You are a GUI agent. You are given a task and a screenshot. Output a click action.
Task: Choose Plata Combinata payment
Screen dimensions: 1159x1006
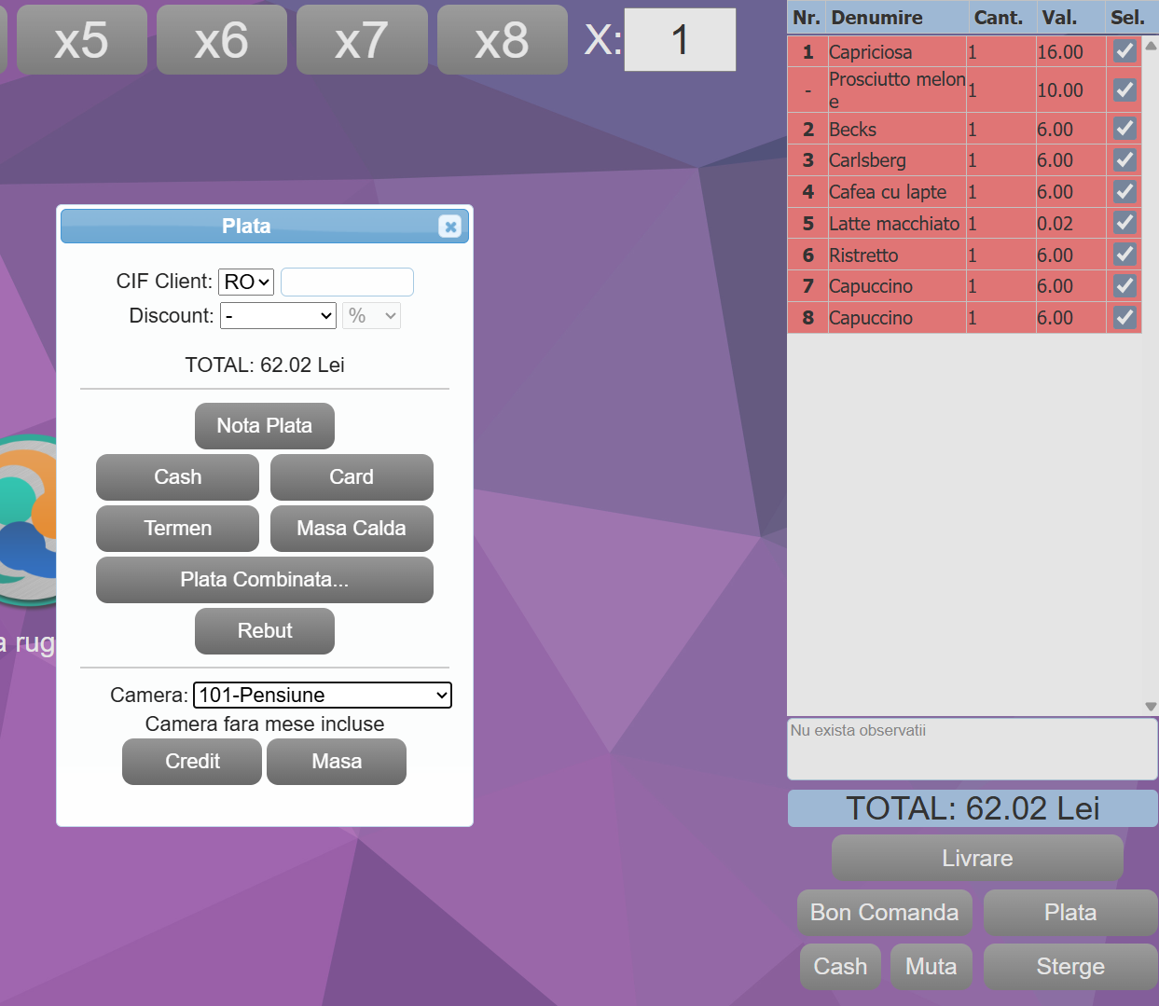[264, 580]
